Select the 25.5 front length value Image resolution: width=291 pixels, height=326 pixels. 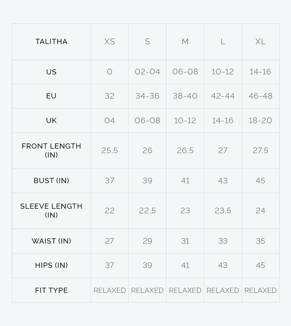click(x=110, y=150)
